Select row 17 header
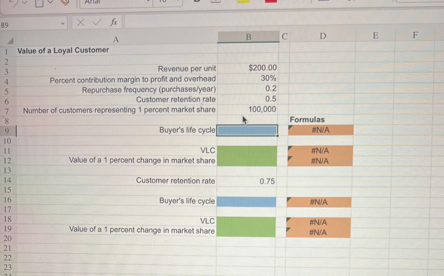 click(x=7, y=210)
